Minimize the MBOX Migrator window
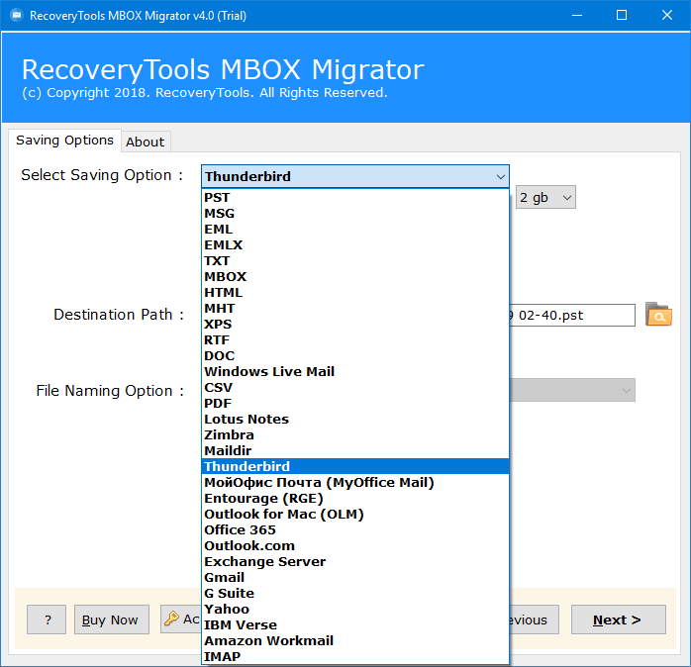This screenshot has height=667, width=691. (577, 16)
